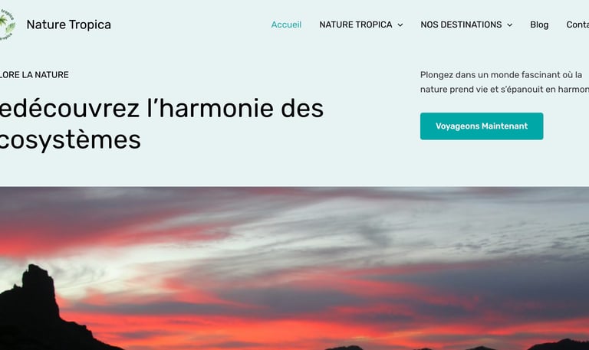Open the Blog link in navigation
Image resolution: width=589 pixels, height=350 pixels.
tap(539, 25)
